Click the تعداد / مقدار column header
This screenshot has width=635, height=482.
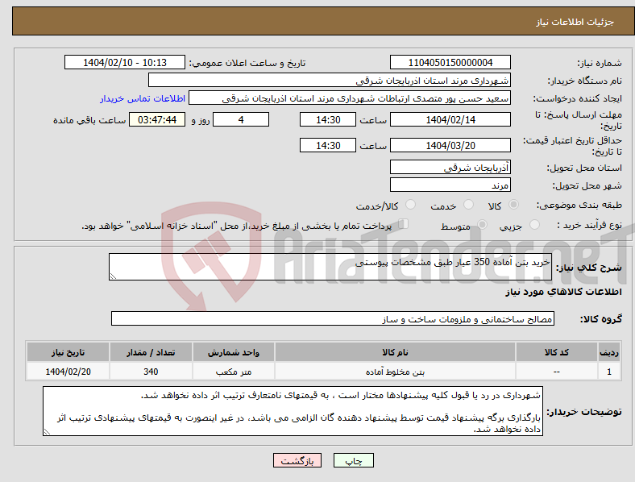tap(151, 352)
